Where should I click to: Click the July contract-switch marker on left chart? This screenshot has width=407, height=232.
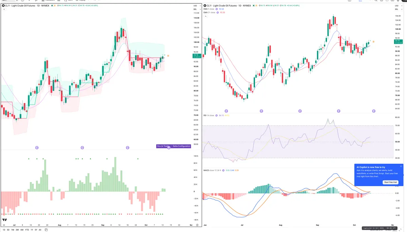pyautogui.click(x=37, y=148)
